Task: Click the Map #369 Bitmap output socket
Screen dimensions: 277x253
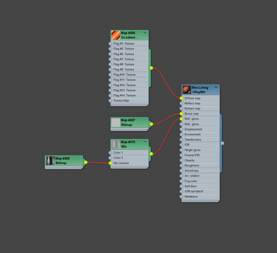Action: pos(86,162)
